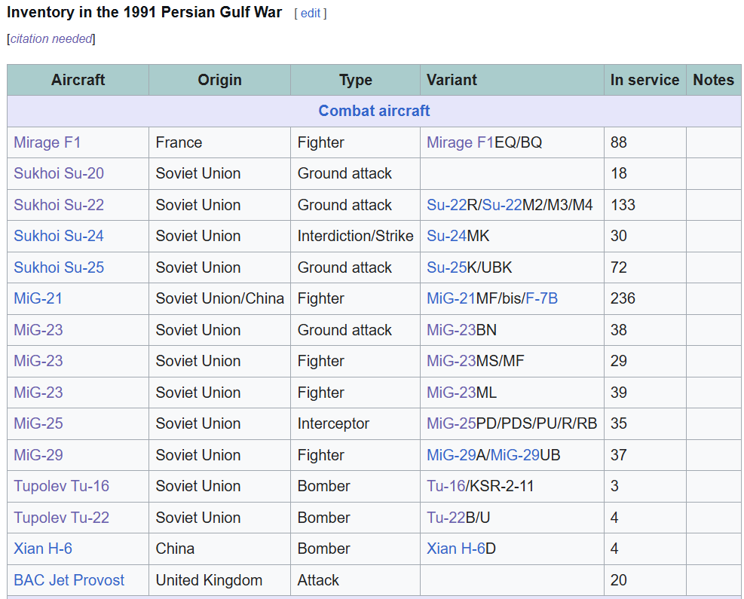
Task: Select the section heading title text
Action: (144, 12)
